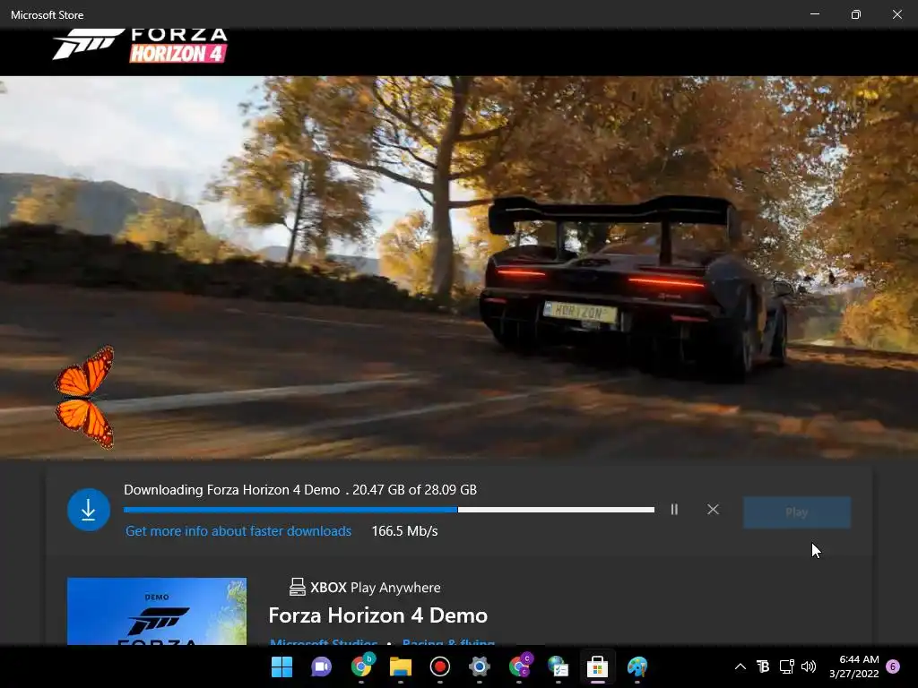The width and height of the screenshot is (918, 688).
Task: Open the volume speaker tray icon
Action: (809, 666)
